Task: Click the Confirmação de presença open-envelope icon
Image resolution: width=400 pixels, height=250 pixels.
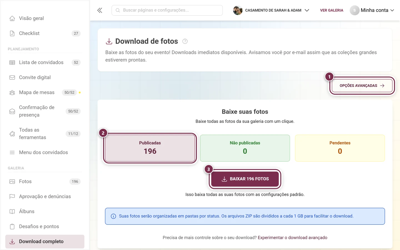Action: 12,111
